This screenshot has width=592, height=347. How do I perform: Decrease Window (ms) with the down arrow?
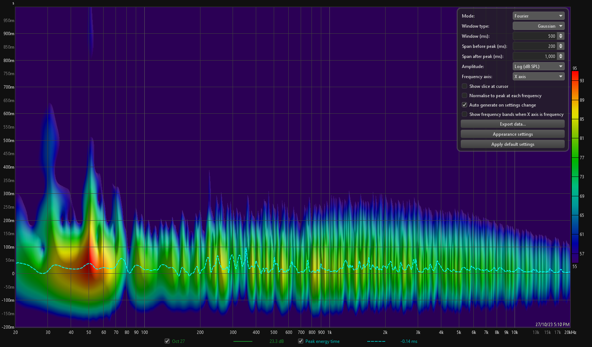pyautogui.click(x=561, y=38)
